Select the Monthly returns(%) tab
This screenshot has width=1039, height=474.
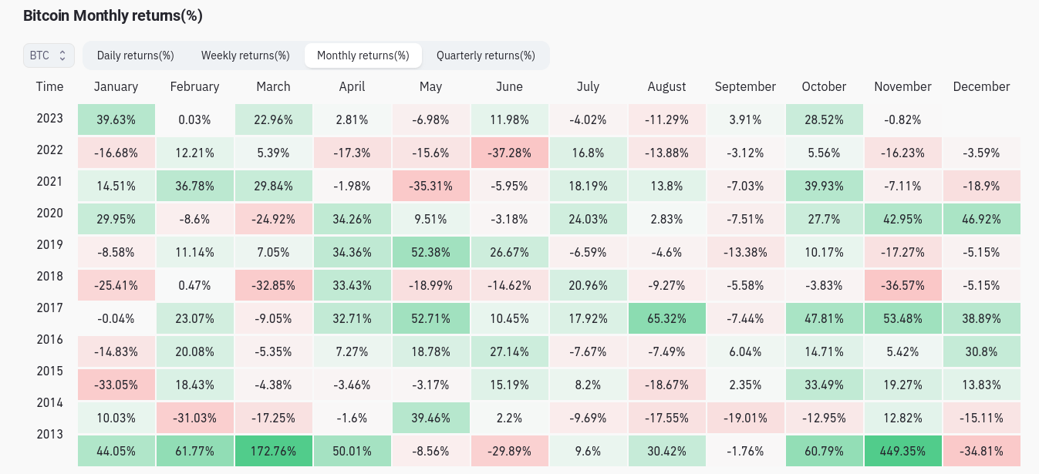click(363, 55)
